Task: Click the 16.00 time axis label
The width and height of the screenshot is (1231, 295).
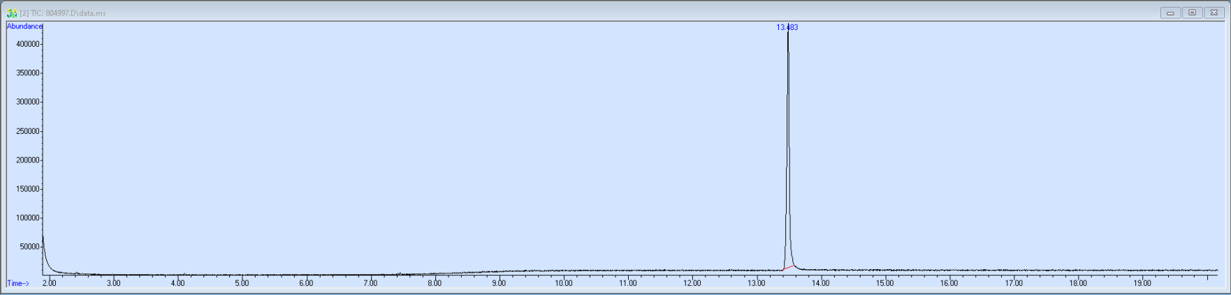Action: point(949,283)
